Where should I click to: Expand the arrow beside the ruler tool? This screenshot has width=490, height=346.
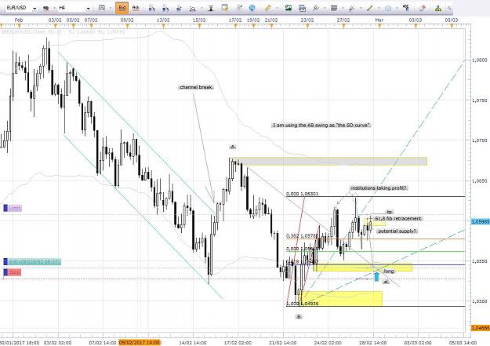coord(277,8)
